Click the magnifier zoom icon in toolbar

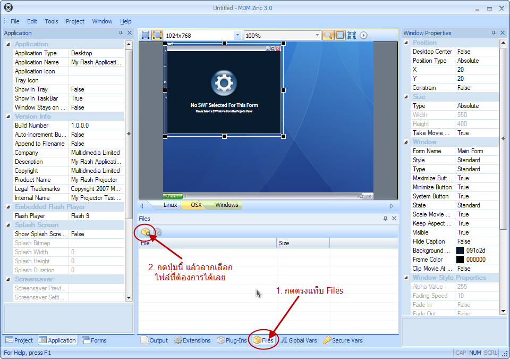coord(328,35)
